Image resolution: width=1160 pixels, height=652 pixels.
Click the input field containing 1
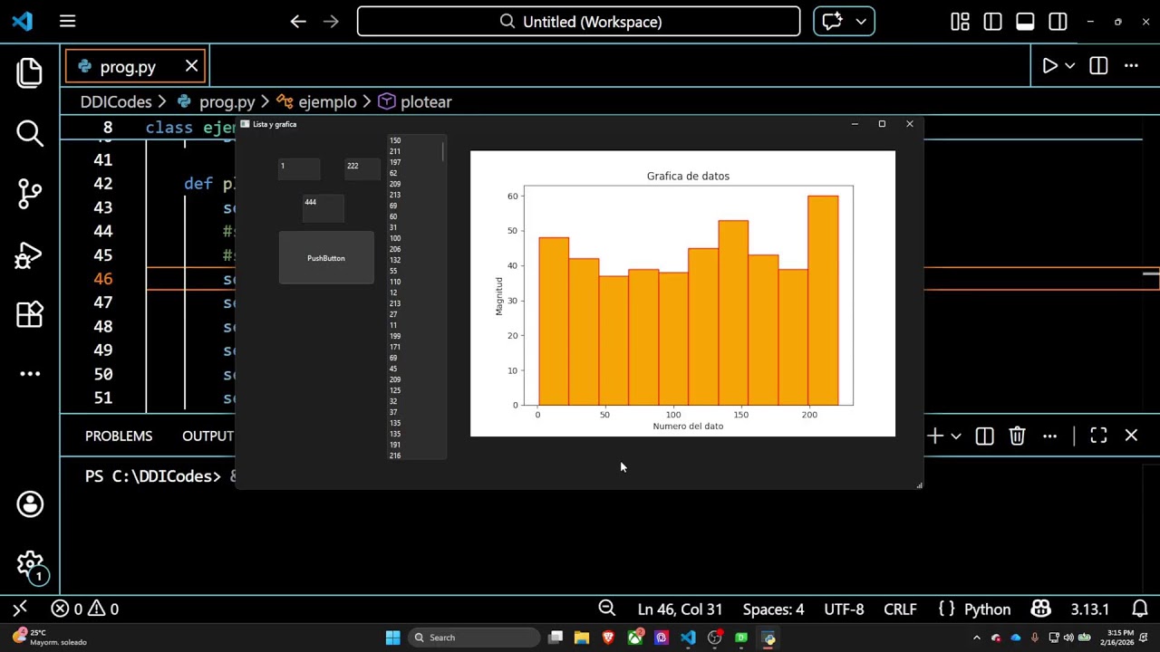click(299, 168)
